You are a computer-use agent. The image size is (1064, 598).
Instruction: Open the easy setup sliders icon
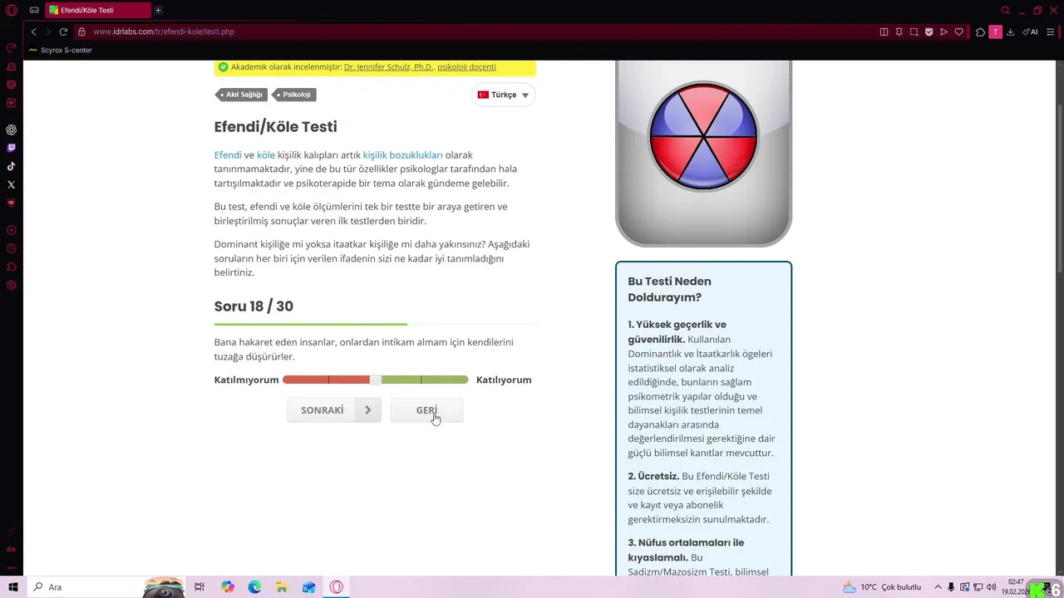click(1052, 32)
